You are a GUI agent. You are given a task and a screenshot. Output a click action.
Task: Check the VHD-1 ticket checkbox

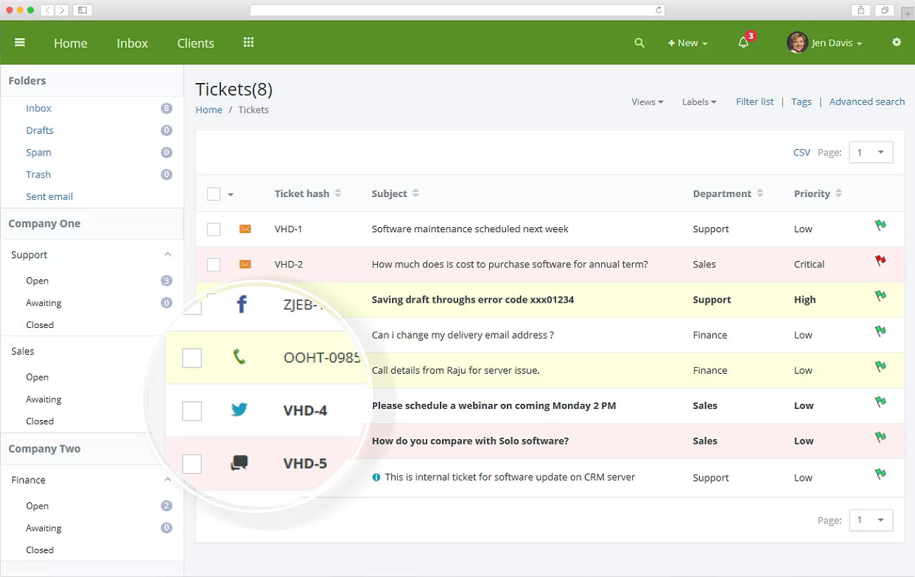(214, 229)
